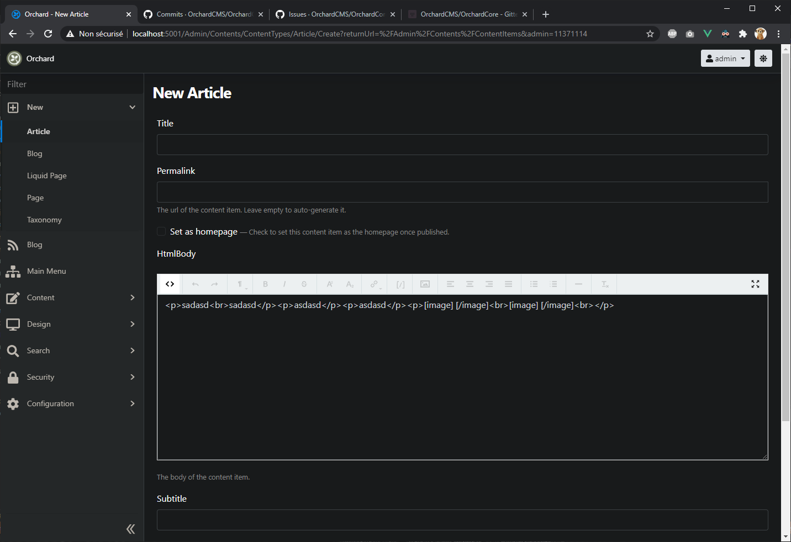
Task: Expand the Content sidebar menu
Action: 72,297
